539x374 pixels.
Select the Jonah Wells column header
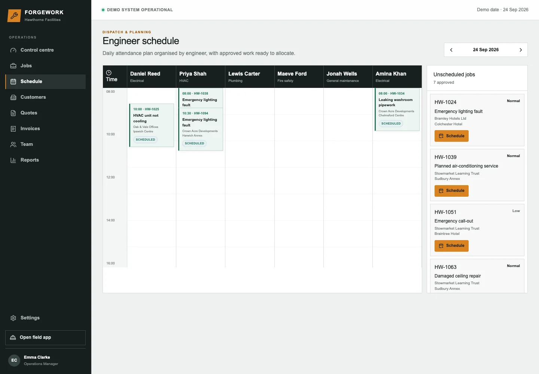tap(348, 77)
